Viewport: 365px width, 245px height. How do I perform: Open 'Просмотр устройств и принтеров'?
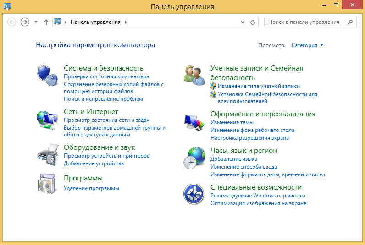pyautogui.click(x=107, y=156)
